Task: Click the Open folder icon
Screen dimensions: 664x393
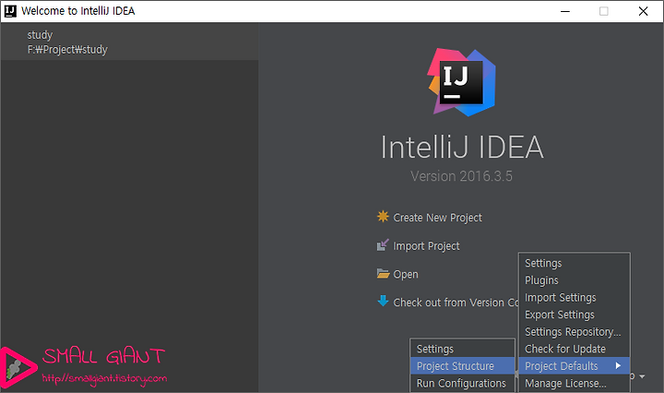Action: (383, 274)
